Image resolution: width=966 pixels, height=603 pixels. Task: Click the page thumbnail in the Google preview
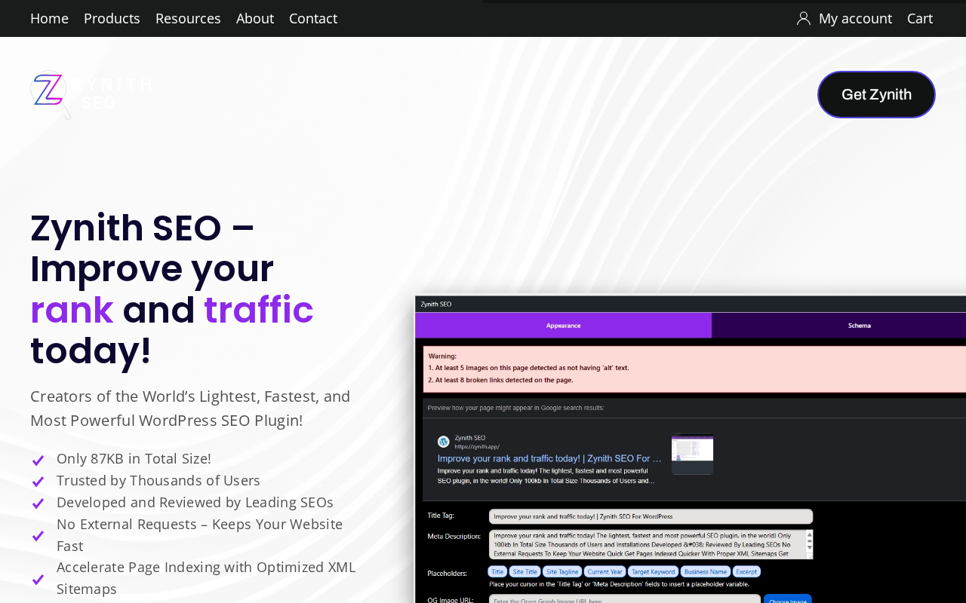click(x=692, y=454)
